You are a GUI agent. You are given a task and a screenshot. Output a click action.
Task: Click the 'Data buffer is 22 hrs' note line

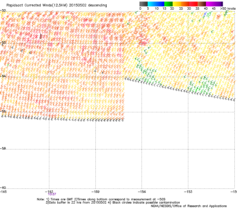coord(113,203)
